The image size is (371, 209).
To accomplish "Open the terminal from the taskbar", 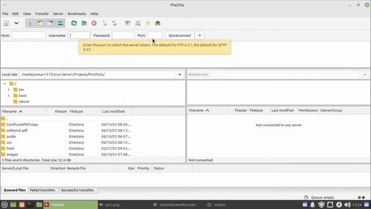I will coord(30,205).
